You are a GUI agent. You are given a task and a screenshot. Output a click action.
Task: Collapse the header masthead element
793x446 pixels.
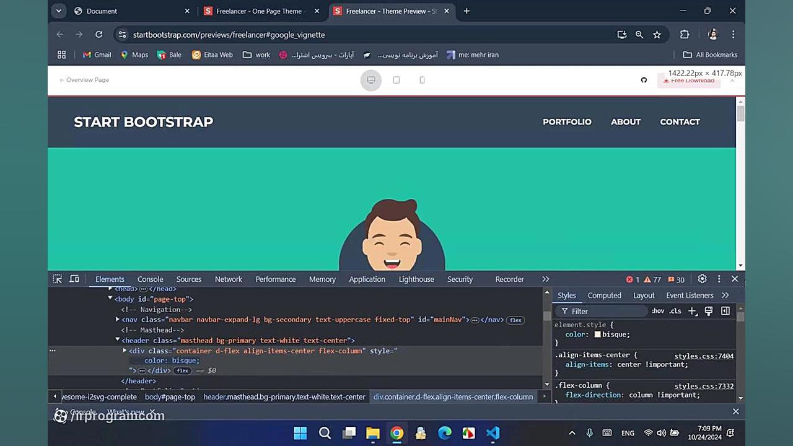click(118, 340)
